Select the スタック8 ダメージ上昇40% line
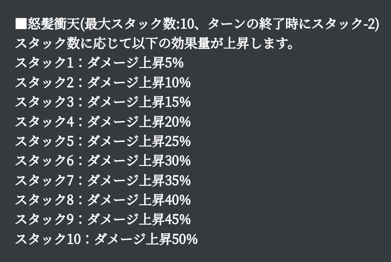 coord(103,200)
